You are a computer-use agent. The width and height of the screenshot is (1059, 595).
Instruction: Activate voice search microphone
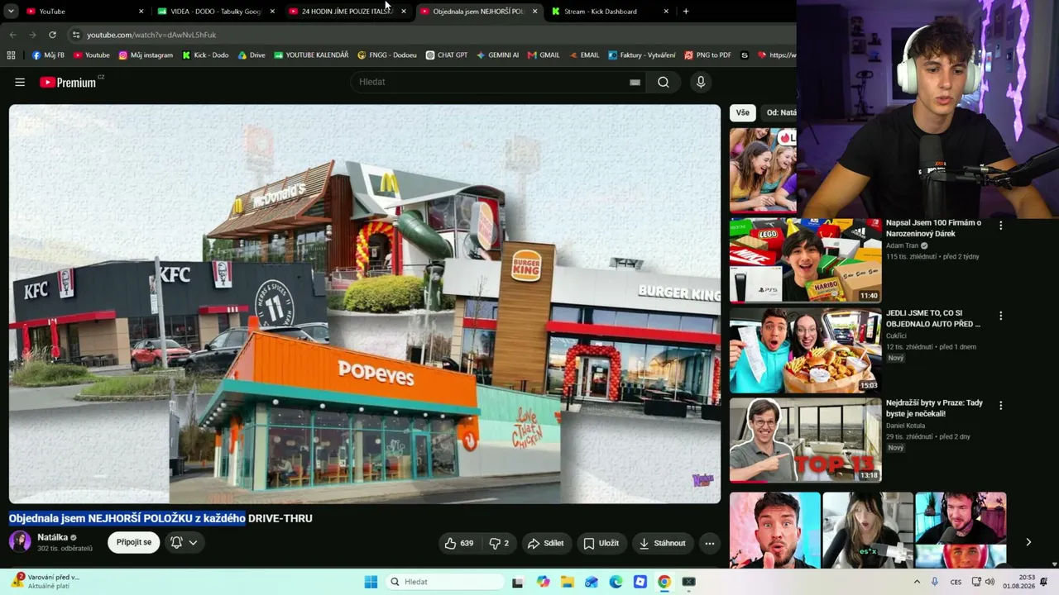click(x=701, y=82)
